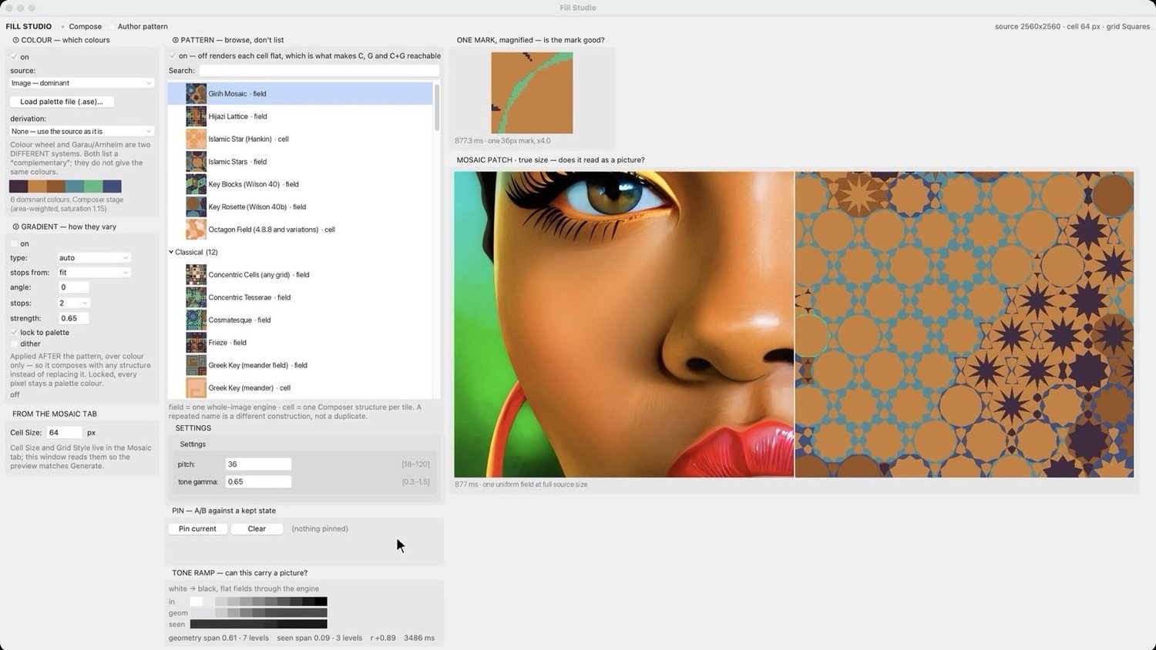Click the 'Islamic Stars · field' row text

[237, 162]
